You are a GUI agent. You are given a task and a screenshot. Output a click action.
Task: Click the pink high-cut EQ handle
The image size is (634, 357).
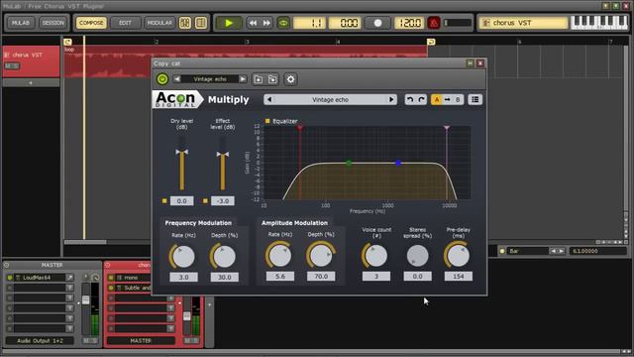(x=447, y=128)
